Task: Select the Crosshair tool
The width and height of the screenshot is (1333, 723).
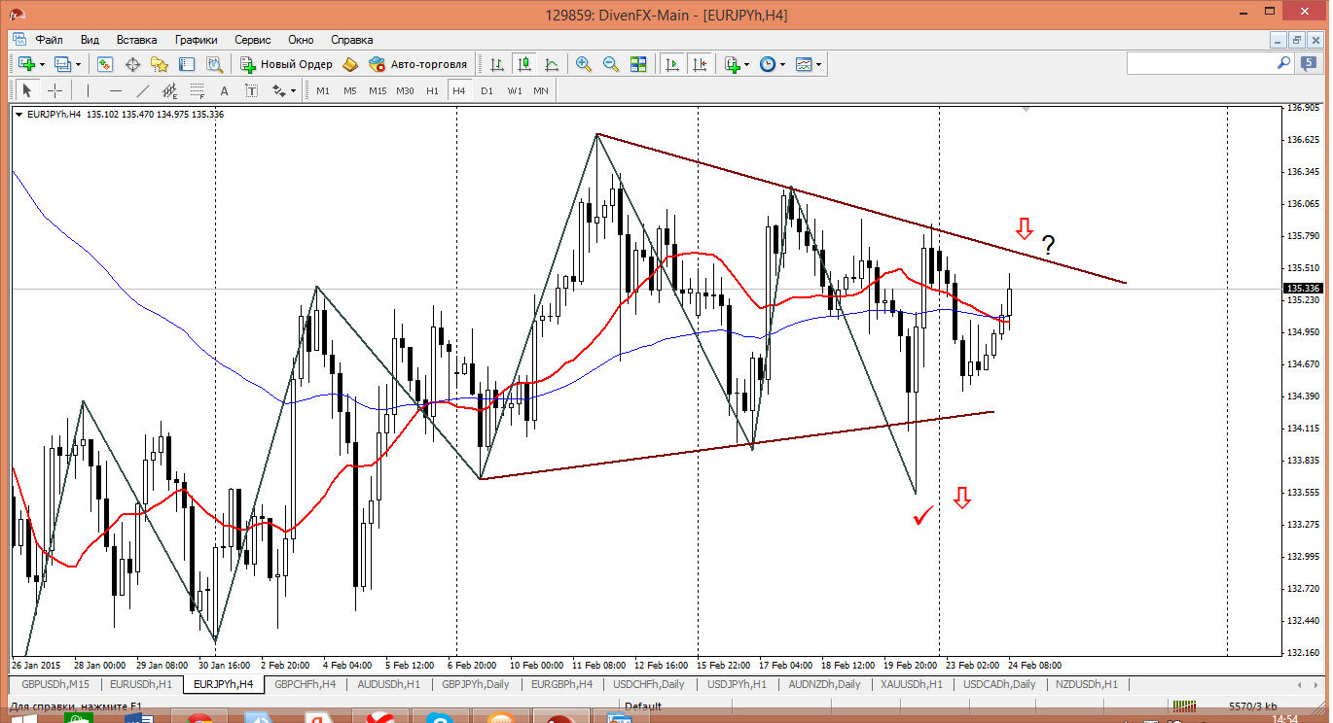Action: pyautogui.click(x=54, y=90)
